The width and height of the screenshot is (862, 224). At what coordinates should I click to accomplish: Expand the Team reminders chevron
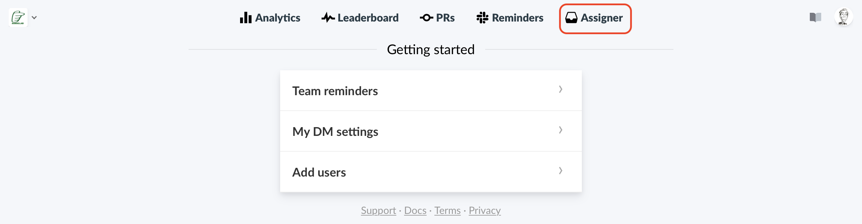click(560, 89)
